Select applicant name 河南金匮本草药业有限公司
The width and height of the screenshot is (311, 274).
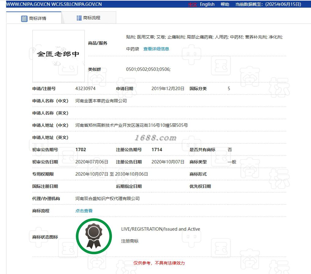point(101,101)
